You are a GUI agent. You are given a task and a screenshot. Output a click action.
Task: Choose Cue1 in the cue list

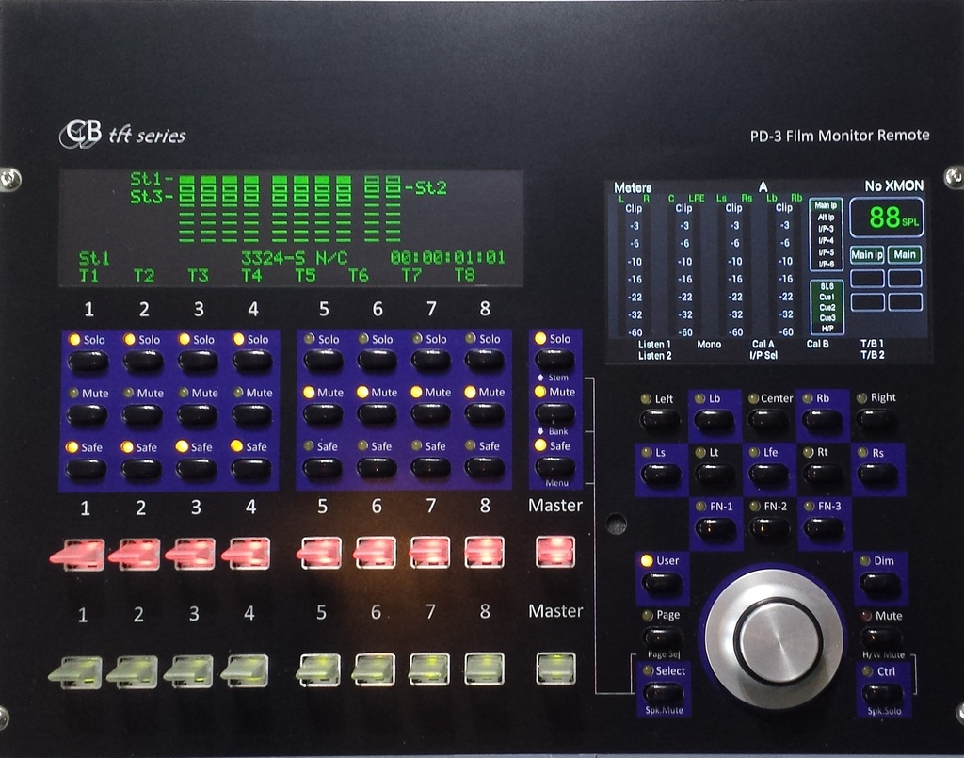[x=827, y=297]
